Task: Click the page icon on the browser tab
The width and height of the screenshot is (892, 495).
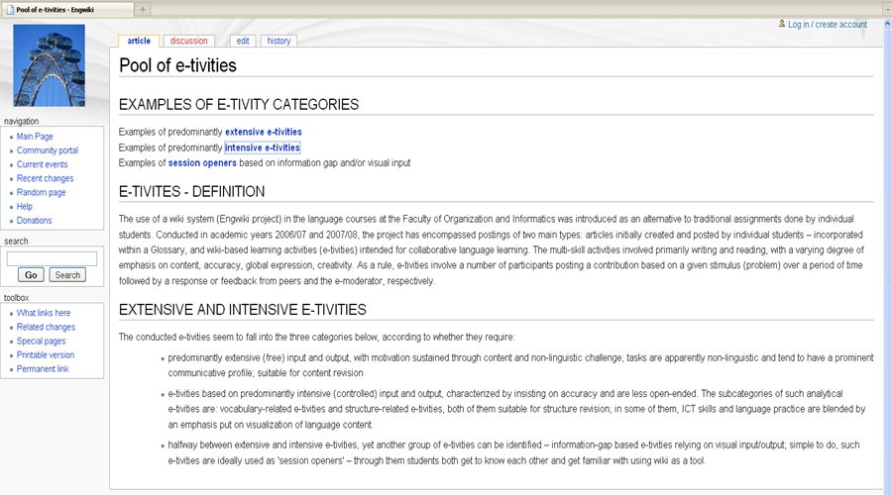Action: click(x=10, y=10)
